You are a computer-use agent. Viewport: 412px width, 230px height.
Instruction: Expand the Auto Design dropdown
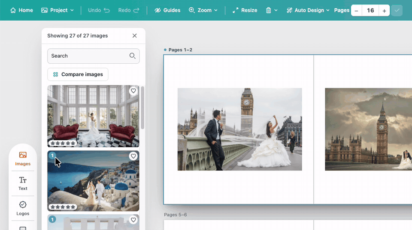[x=308, y=10]
